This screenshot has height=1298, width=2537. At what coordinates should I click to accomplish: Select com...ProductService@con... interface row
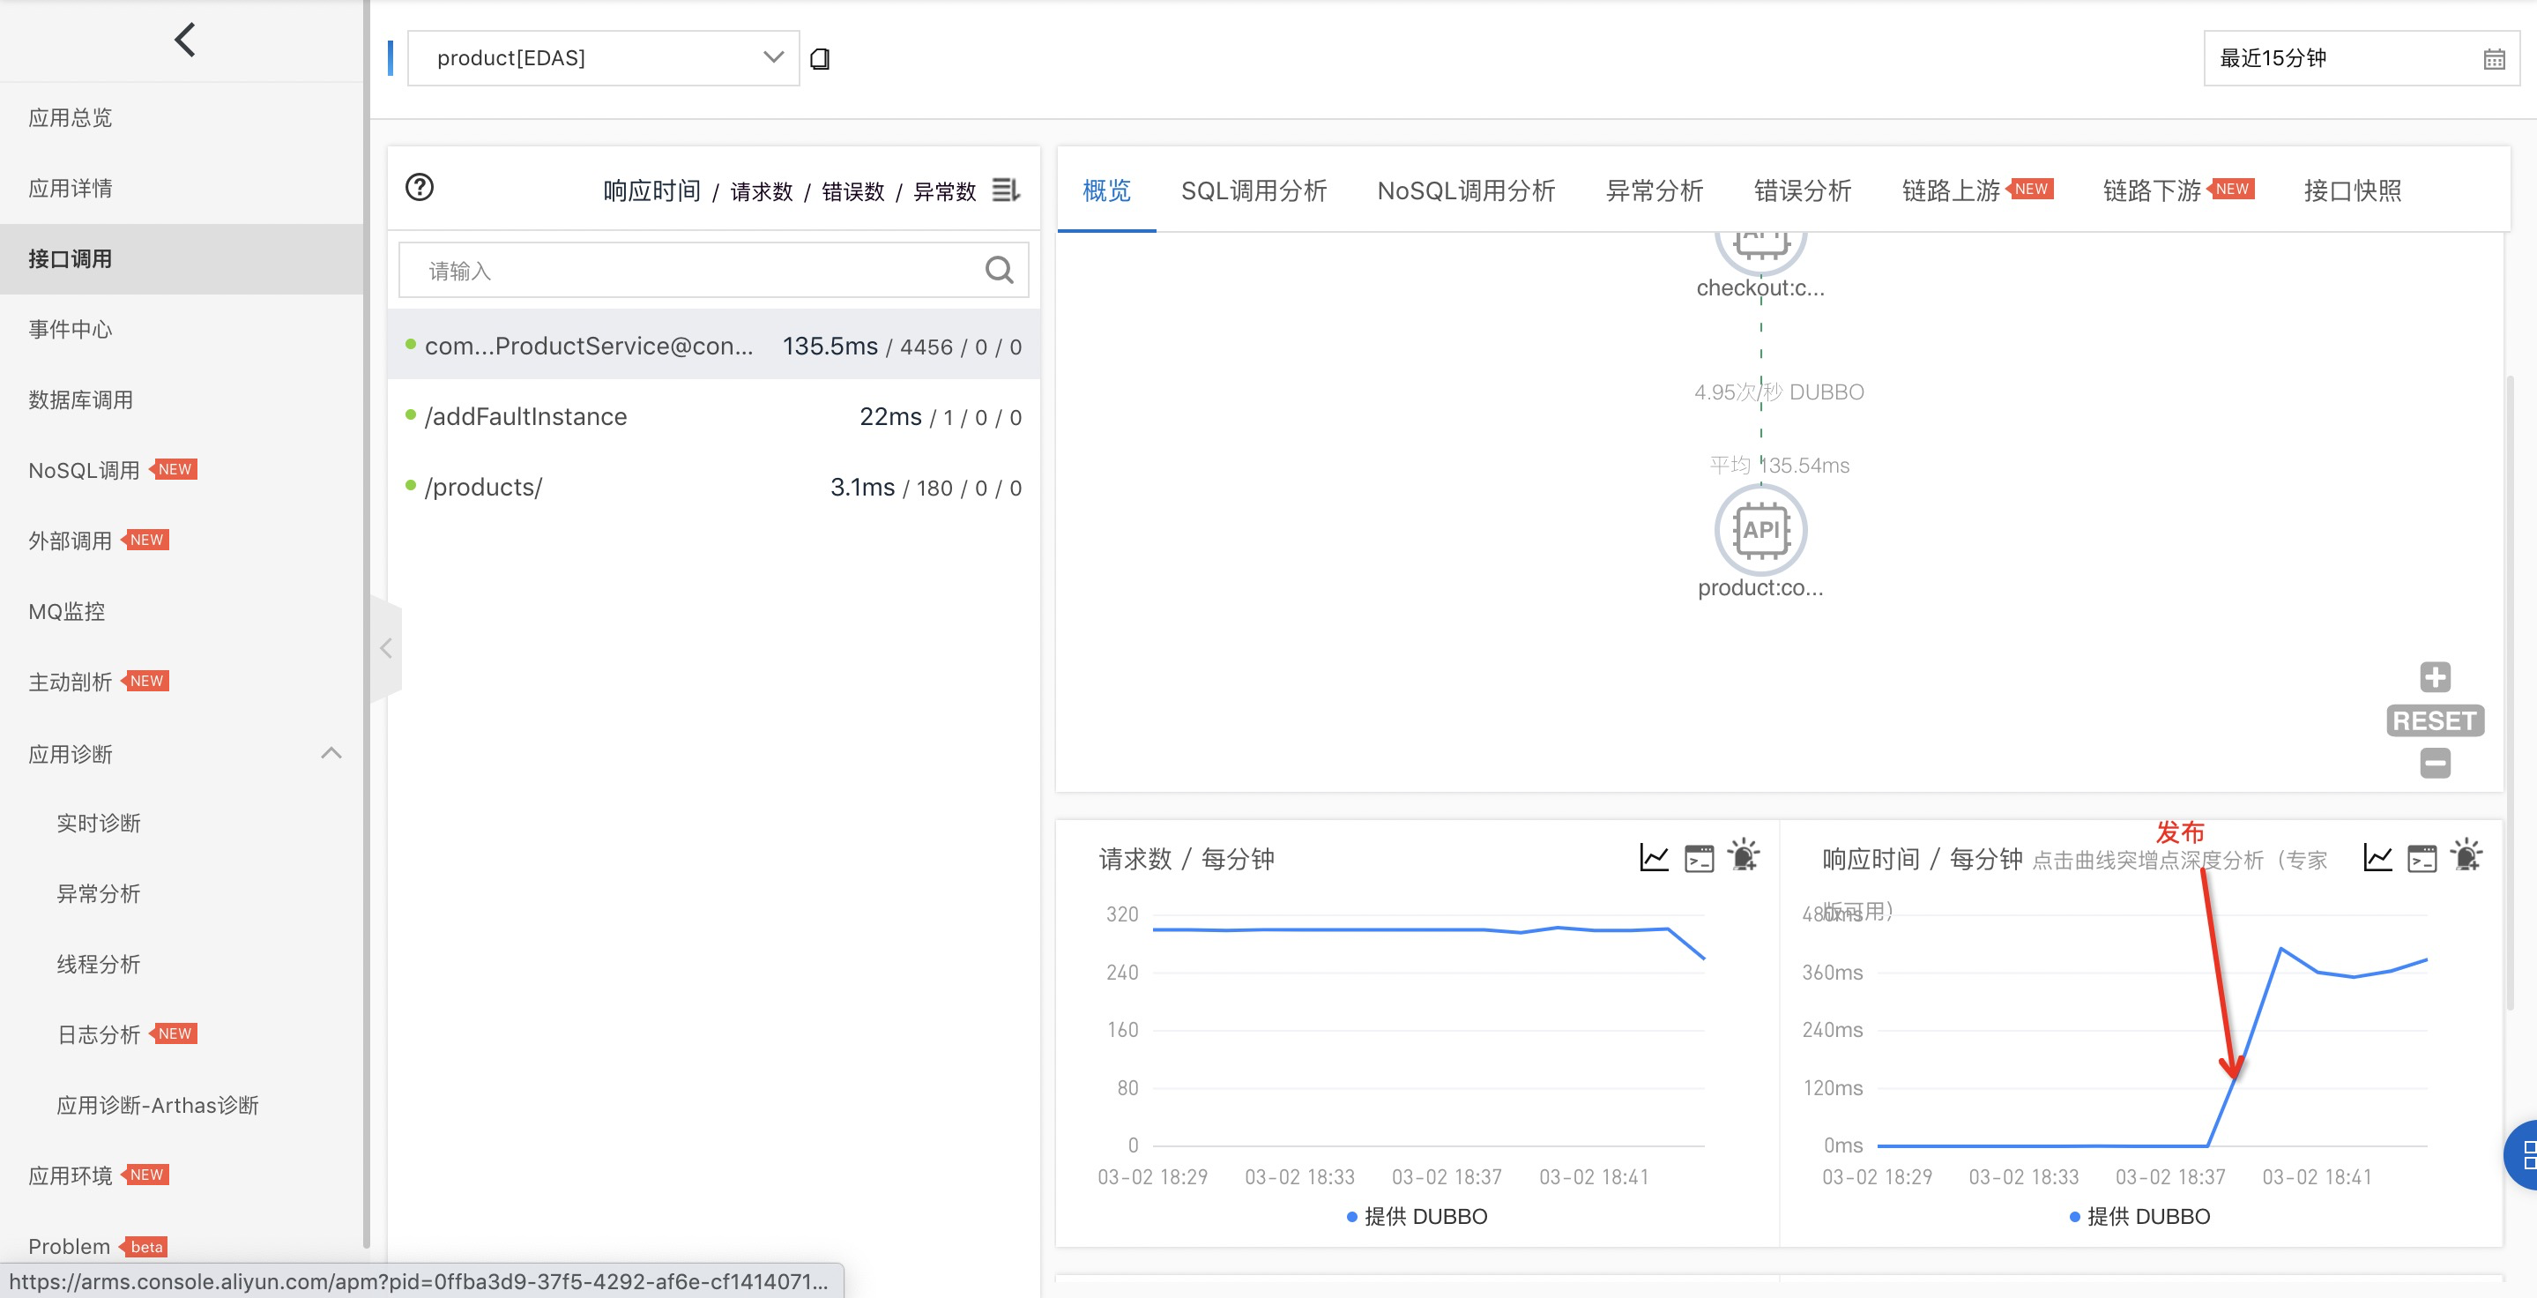tap(713, 346)
